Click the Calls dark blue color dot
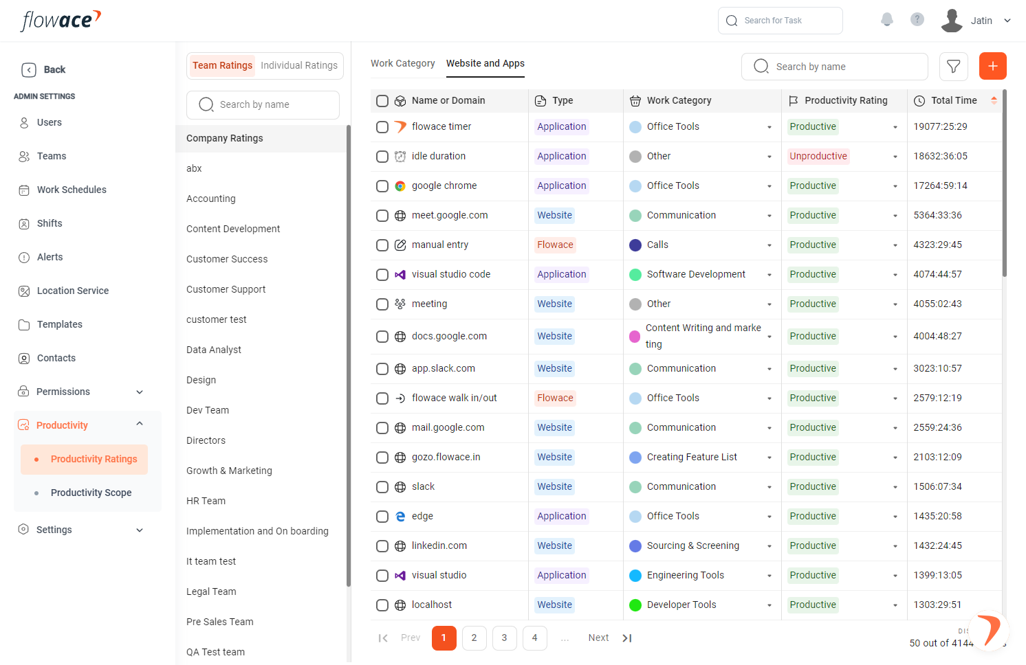The height and width of the screenshot is (665, 1026). (635, 245)
